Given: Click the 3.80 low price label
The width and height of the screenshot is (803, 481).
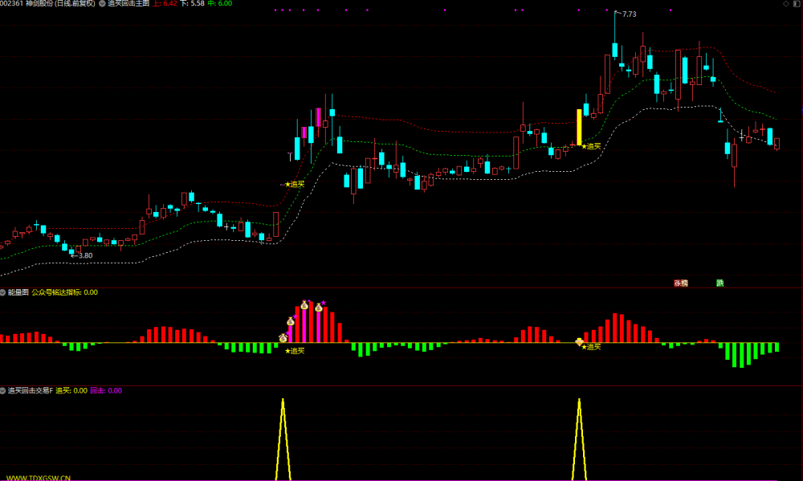Looking at the screenshot, I should [x=86, y=255].
